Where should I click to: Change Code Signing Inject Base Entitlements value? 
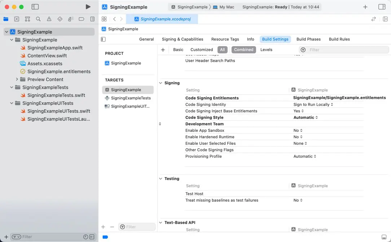coord(299,111)
